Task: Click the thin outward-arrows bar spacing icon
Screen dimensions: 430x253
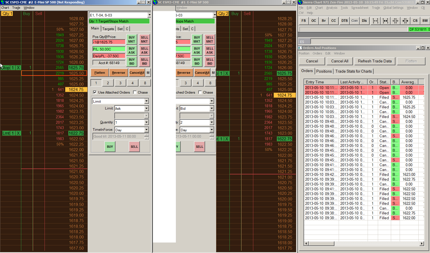Action: tap(376, 21)
